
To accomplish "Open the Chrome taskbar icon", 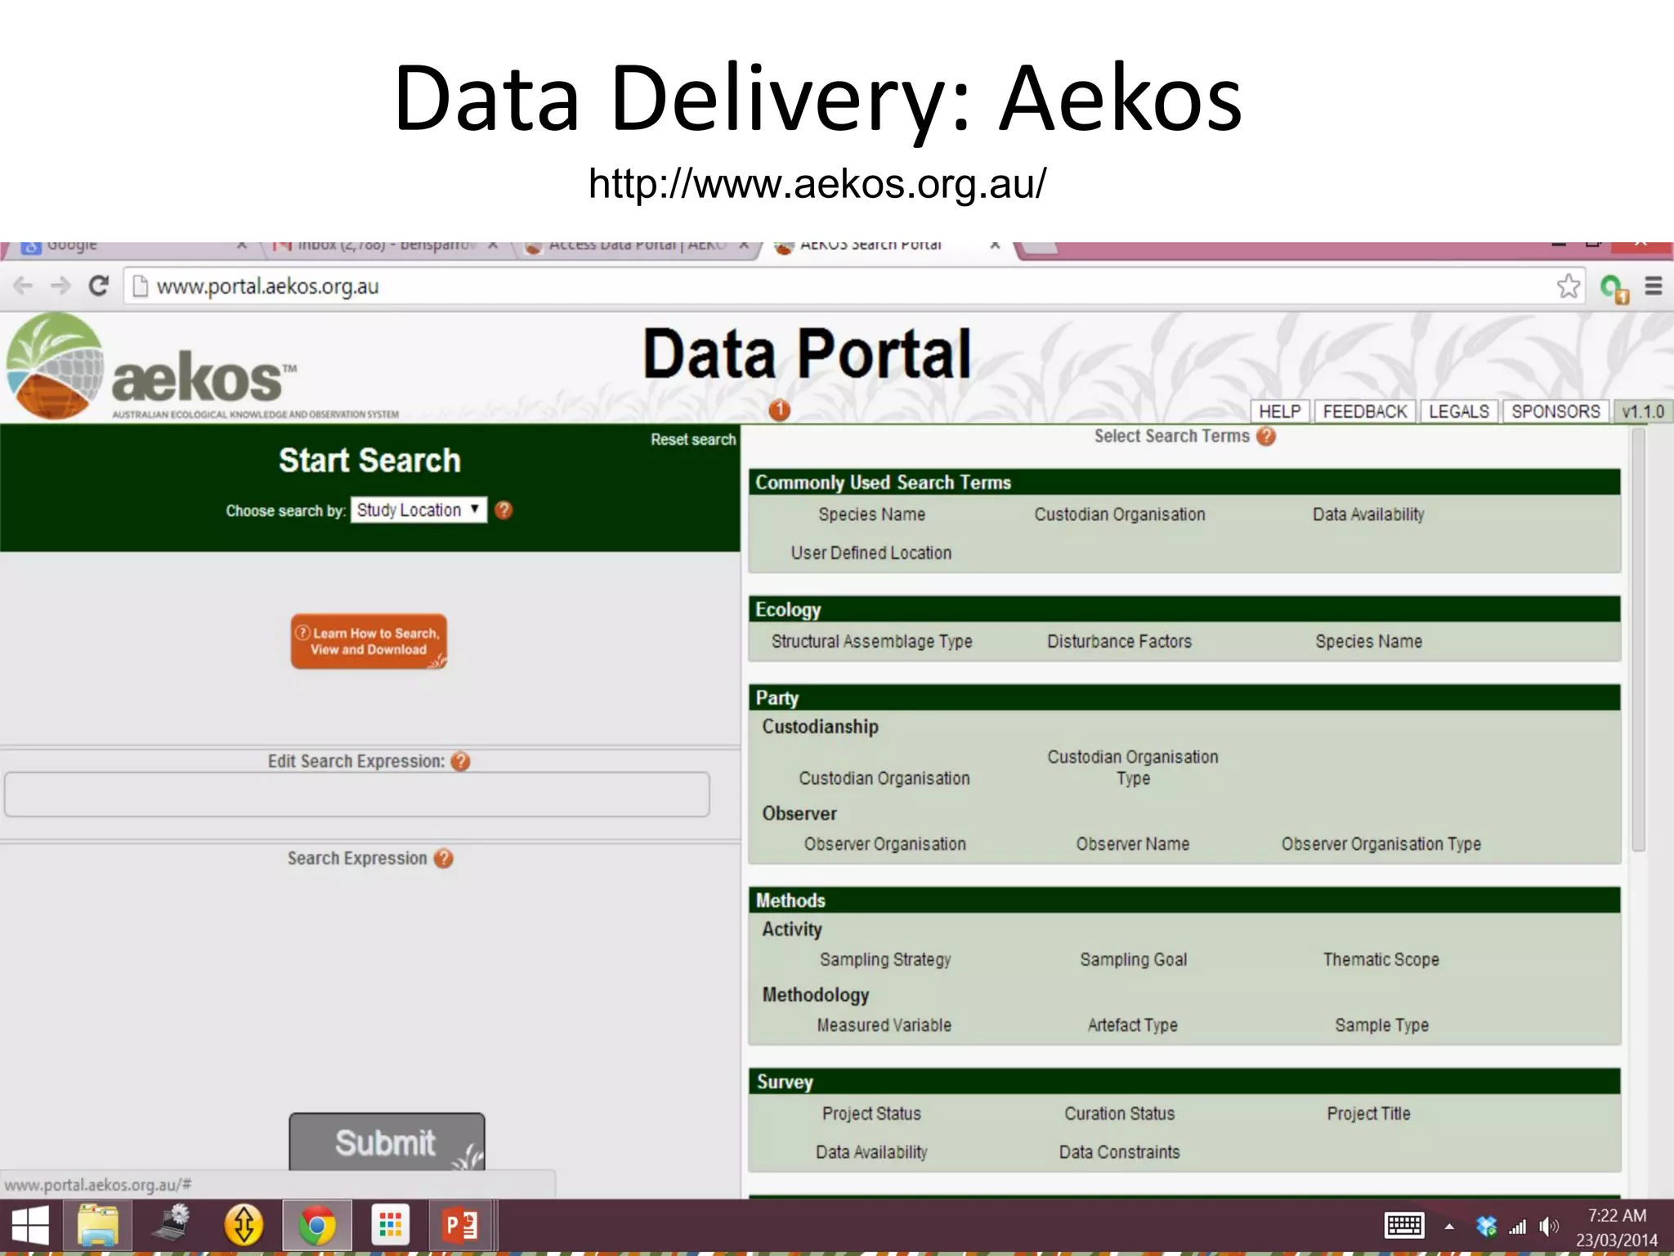I will (x=317, y=1226).
